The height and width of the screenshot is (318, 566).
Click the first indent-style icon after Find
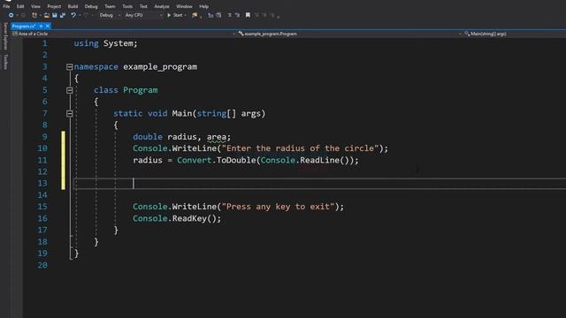coord(210,15)
